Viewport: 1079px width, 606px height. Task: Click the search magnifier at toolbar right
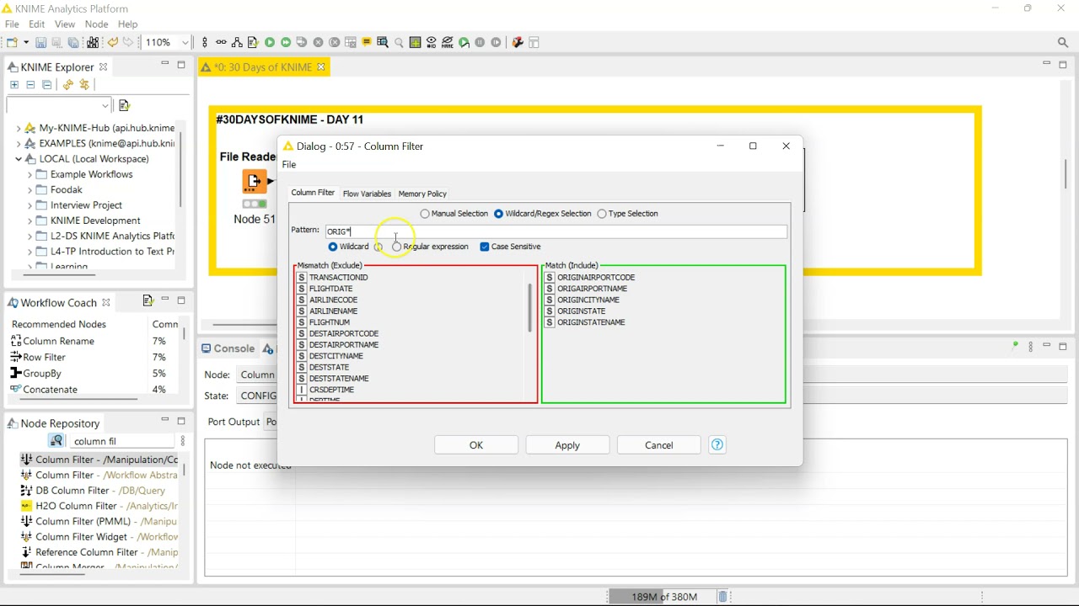(x=1063, y=42)
